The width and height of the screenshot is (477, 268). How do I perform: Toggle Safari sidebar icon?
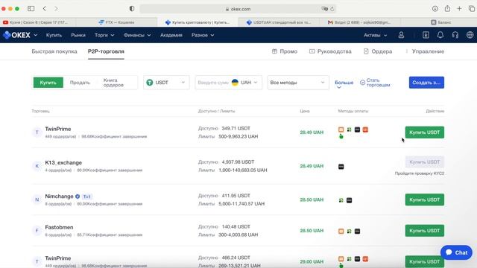click(x=31, y=9)
